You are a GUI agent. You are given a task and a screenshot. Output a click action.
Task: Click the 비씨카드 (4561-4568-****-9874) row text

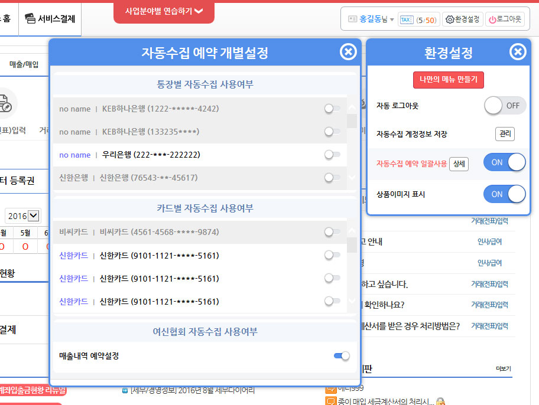click(x=159, y=232)
